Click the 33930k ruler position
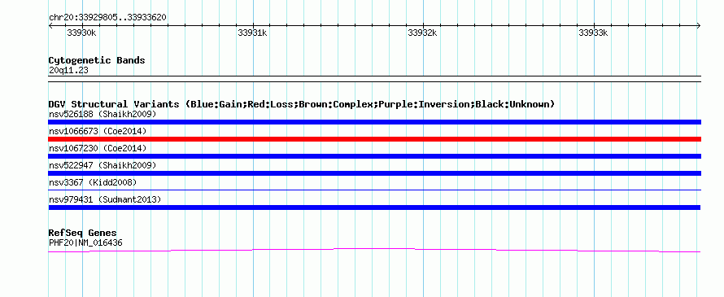This screenshot has width=724, height=297. point(81,33)
